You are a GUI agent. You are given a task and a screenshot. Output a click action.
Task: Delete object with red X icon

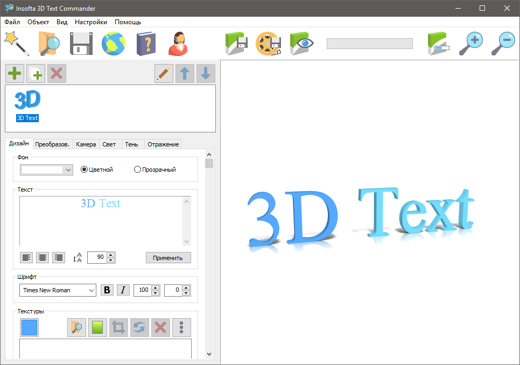coord(57,73)
